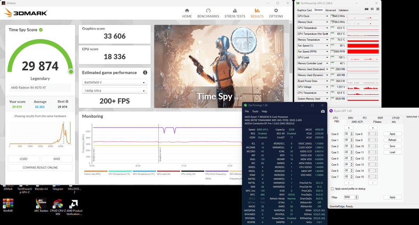
Task: Click the FMax value input field
Action: point(349,197)
